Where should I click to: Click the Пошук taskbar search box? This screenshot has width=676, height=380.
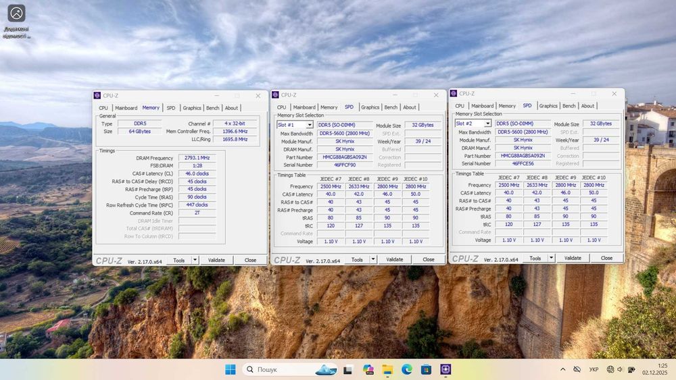click(x=290, y=369)
